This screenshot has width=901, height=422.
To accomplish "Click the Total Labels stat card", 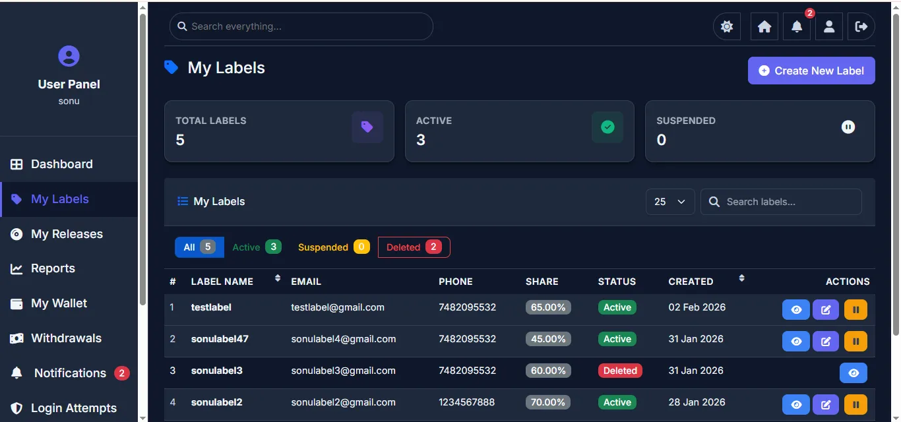I will [x=279, y=131].
